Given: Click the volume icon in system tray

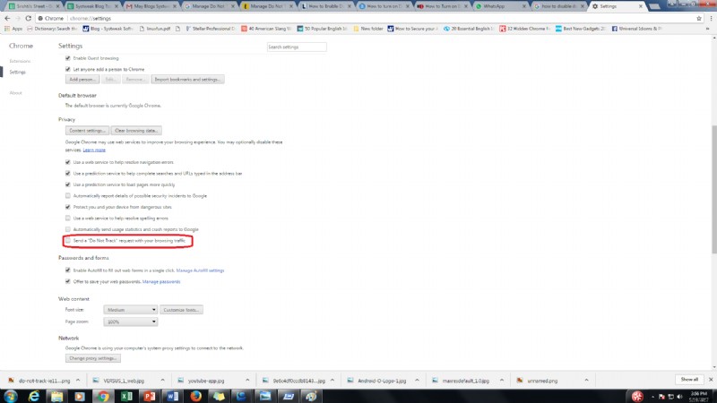Looking at the screenshot, I should coord(679,397).
